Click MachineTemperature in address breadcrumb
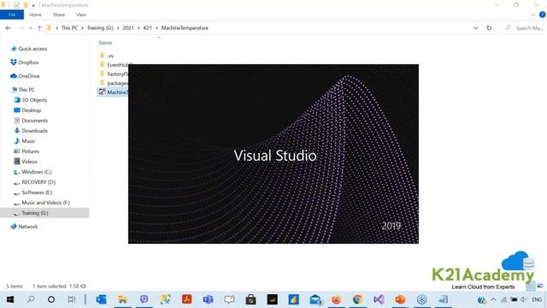Screen dimensions: 547x308 coord(185,28)
